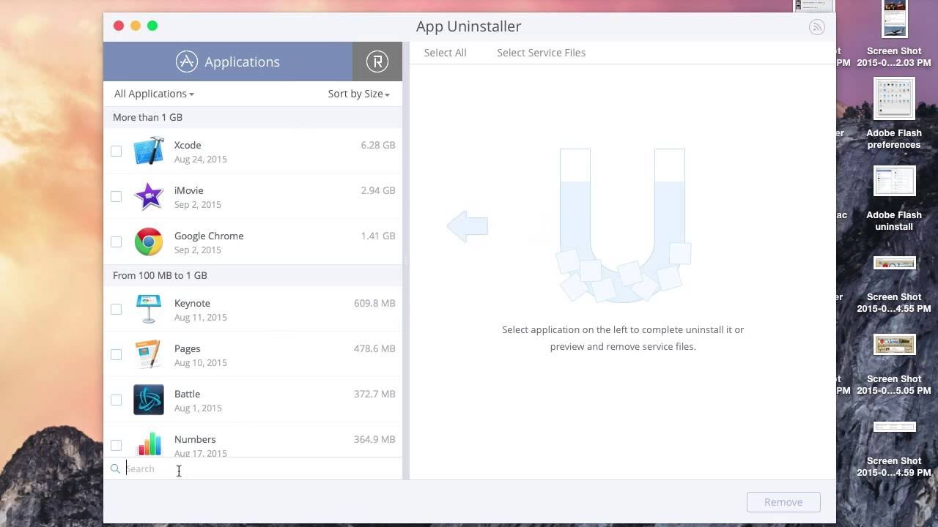Viewport: 938px width, 527px height.
Task: Click the App Store icon in Applications tab
Action: click(x=187, y=61)
